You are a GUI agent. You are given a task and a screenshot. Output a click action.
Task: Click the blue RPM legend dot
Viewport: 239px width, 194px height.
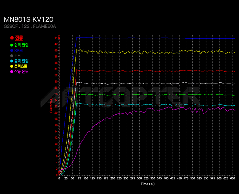click(x=12, y=51)
